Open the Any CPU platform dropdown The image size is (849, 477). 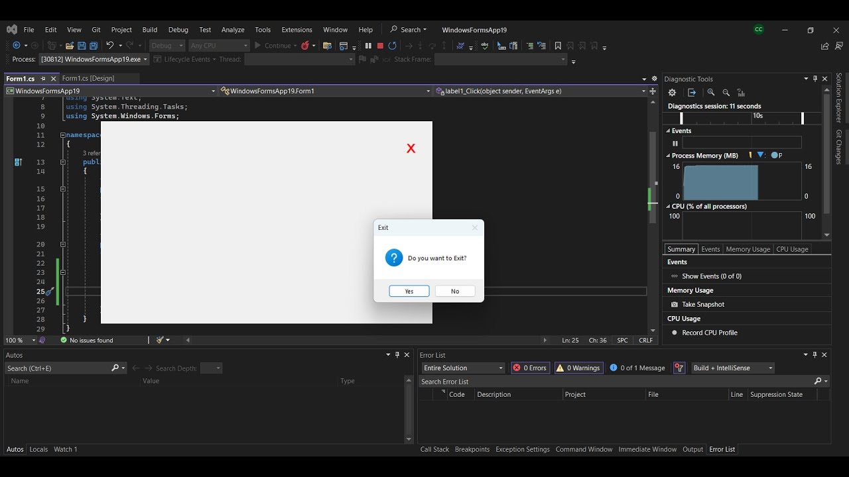[x=218, y=46]
